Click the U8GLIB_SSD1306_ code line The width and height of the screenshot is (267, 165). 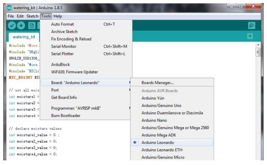point(24,58)
